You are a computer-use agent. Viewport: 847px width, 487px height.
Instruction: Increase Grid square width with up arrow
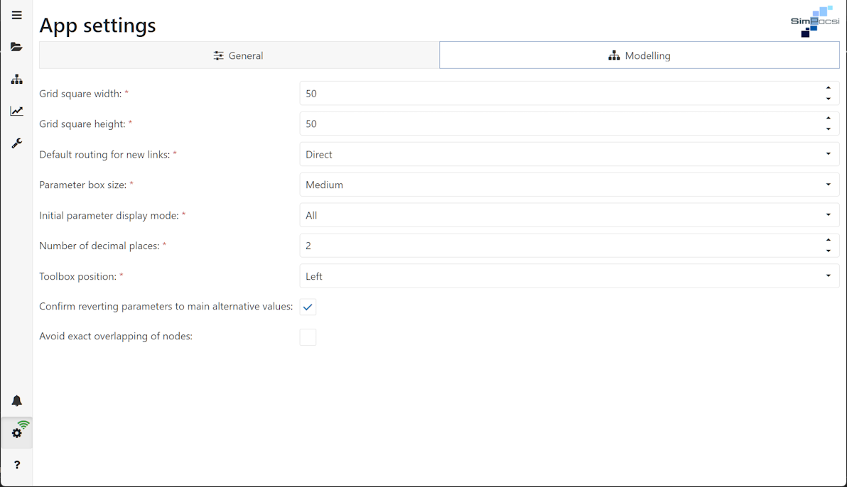tap(828, 88)
